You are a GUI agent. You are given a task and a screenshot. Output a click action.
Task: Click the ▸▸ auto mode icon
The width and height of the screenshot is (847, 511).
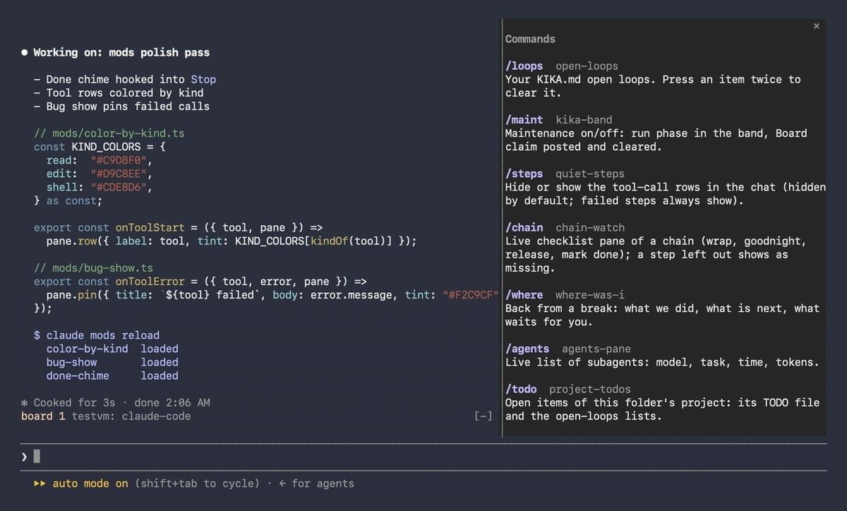click(x=40, y=483)
